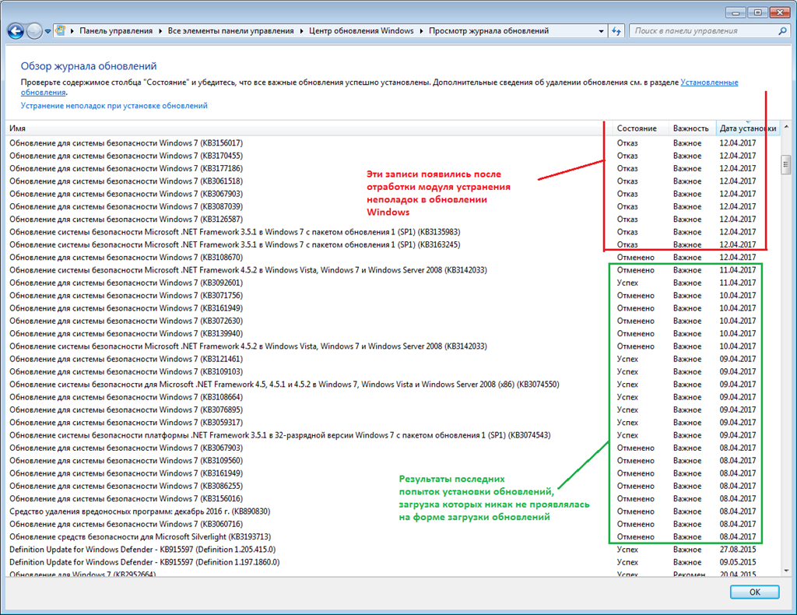Click the 'Обзор журнала обновлений' heading
This screenshot has height=615, width=797.
(x=89, y=66)
